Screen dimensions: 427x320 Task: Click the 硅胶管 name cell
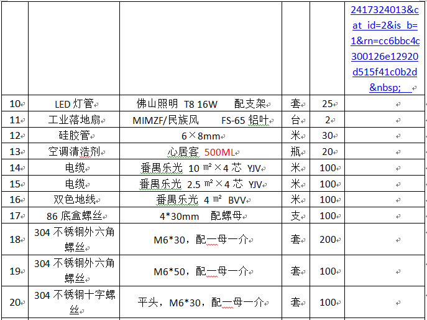coord(72,136)
